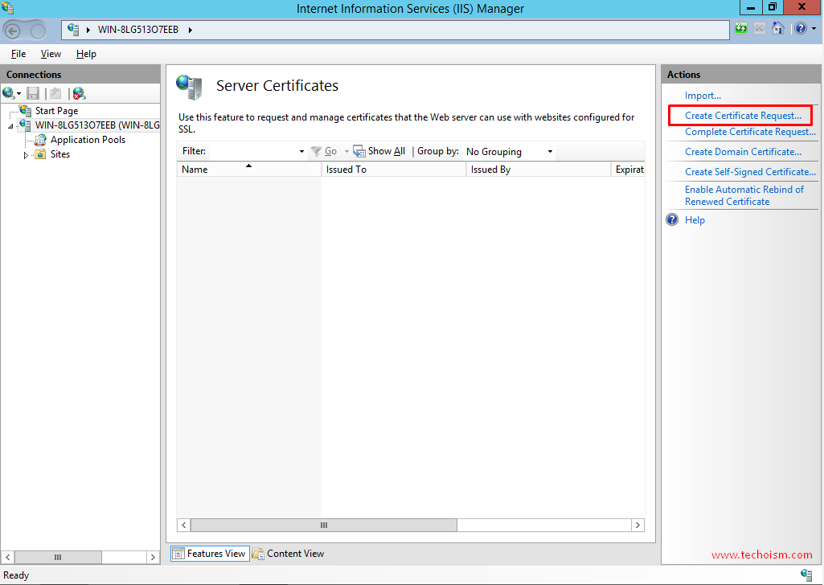Click the Help icon in Actions pane

tap(672, 219)
